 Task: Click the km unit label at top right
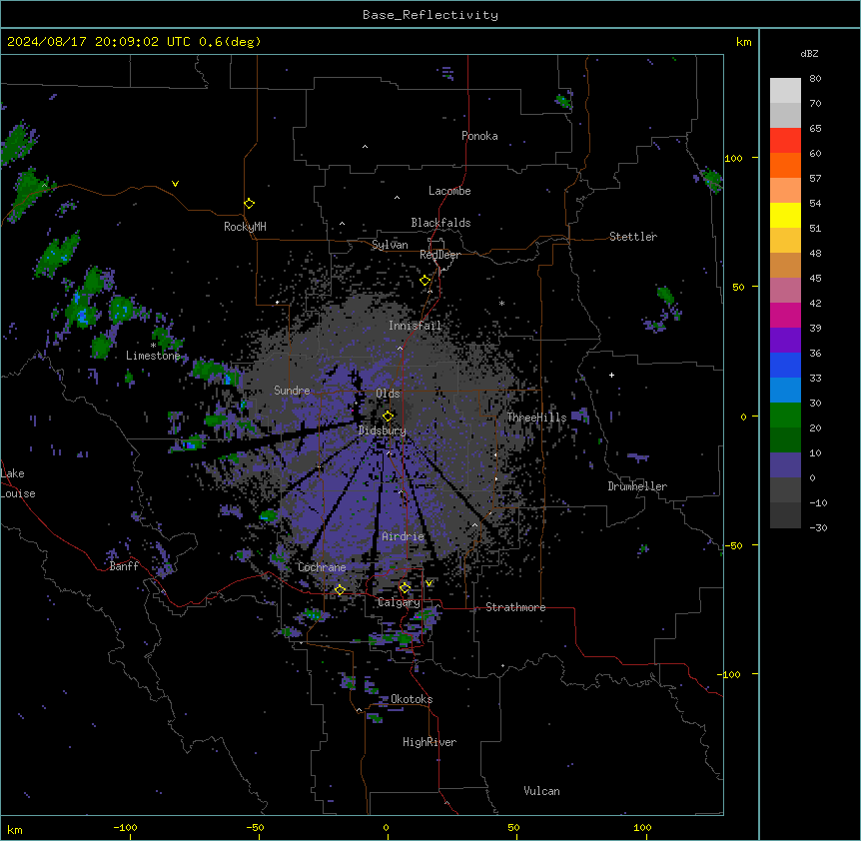[x=743, y=42]
